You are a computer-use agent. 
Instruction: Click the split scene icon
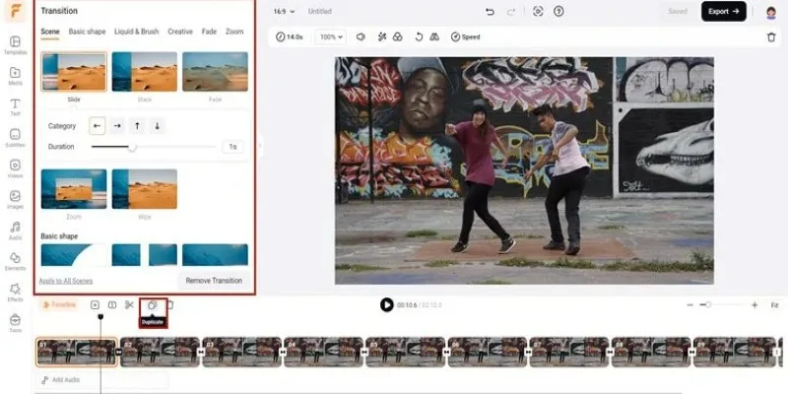112,304
